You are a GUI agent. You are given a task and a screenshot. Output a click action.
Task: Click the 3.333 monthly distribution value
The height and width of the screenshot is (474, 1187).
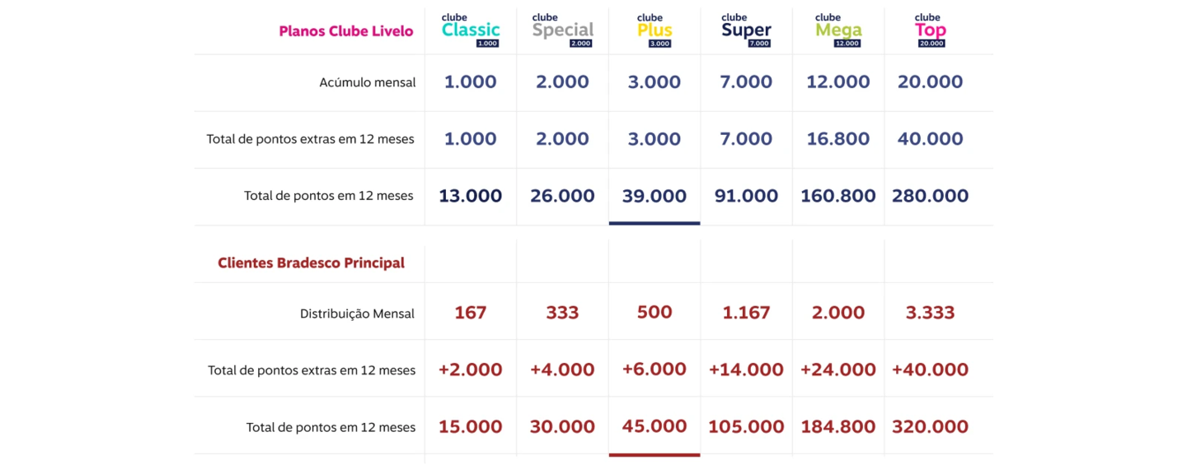(x=930, y=313)
